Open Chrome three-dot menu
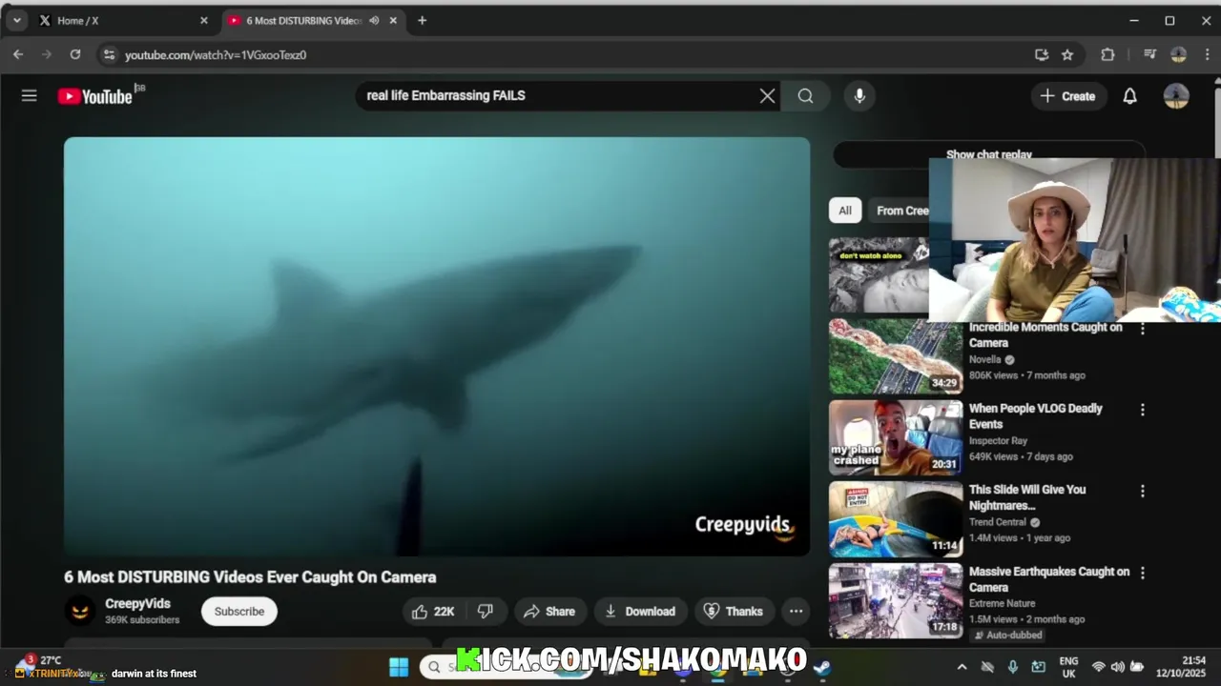Screen dimensions: 1221x686 click(x=1207, y=55)
